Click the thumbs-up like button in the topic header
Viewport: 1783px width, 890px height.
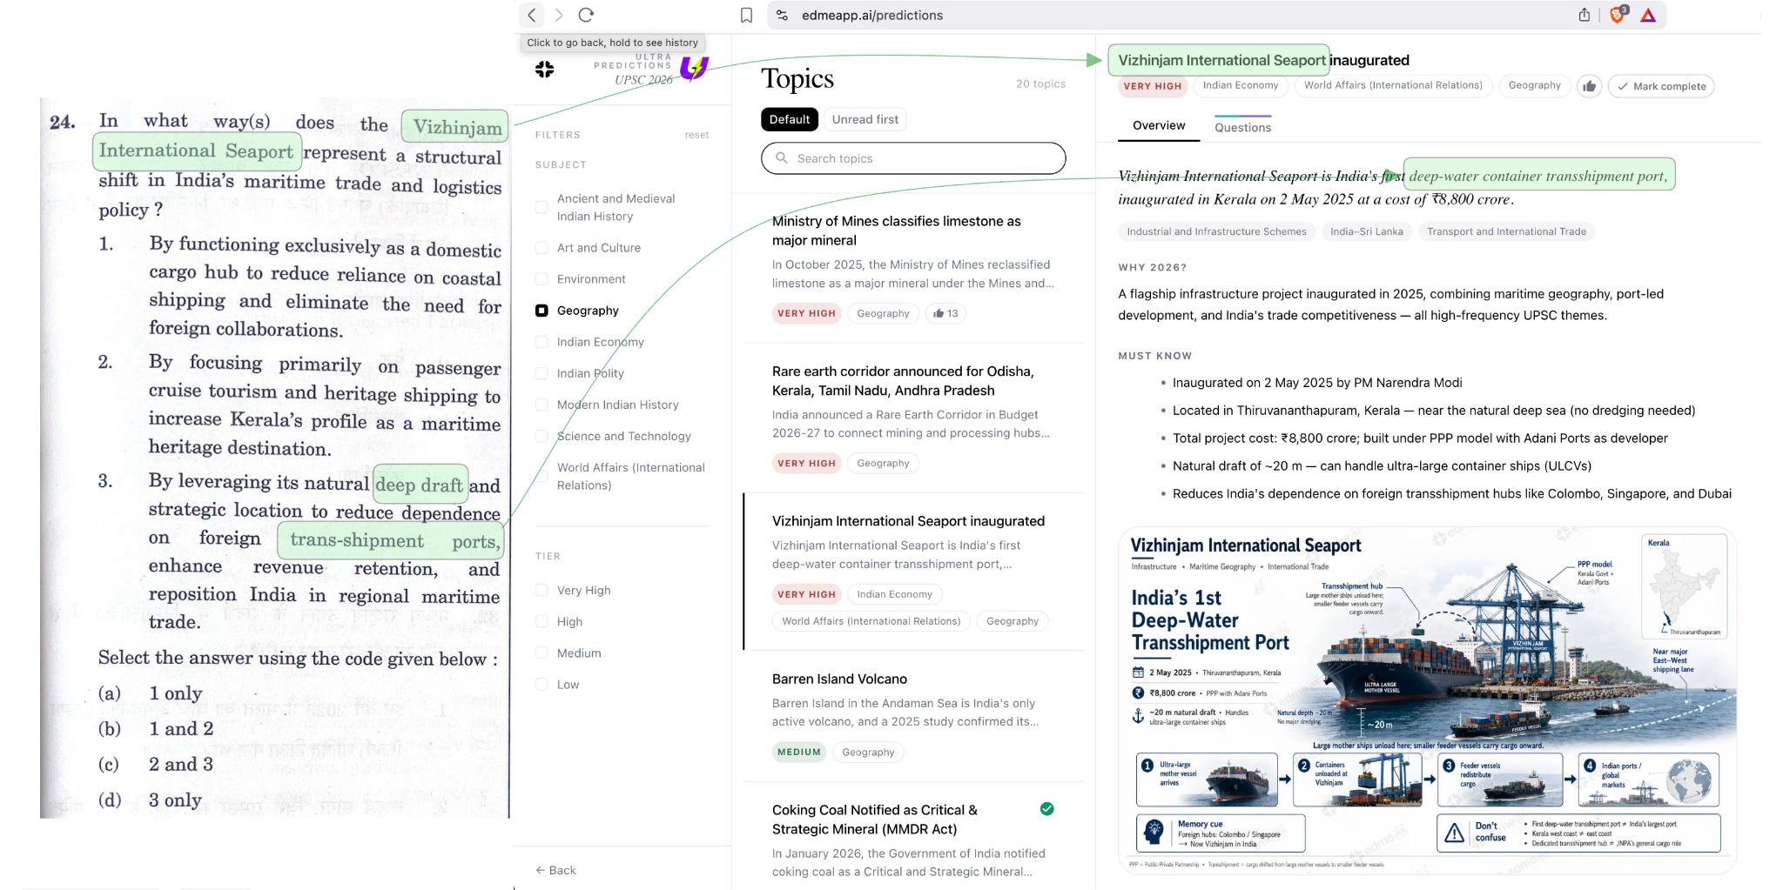[x=1590, y=86]
